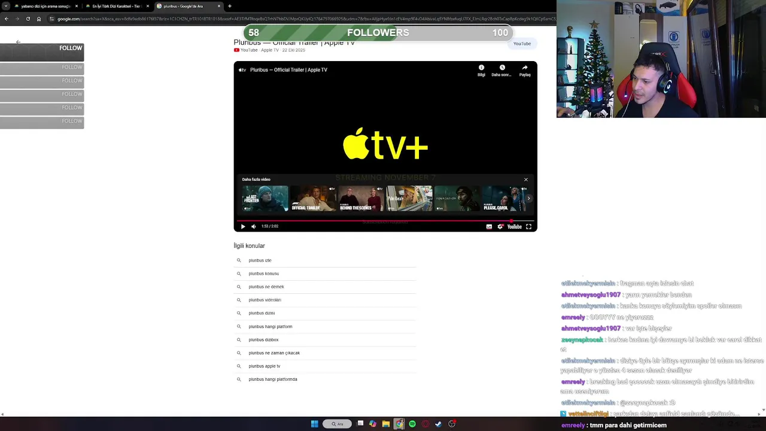The width and height of the screenshot is (766, 431).
Task: Search related topic 'pluribus izle'
Action: tap(325, 260)
